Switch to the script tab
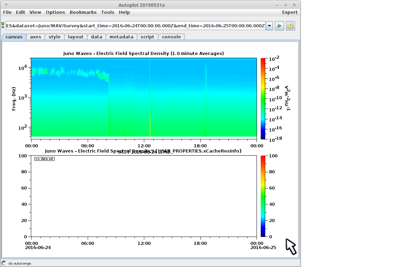Screen dimensions: 415x267 [147, 37]
